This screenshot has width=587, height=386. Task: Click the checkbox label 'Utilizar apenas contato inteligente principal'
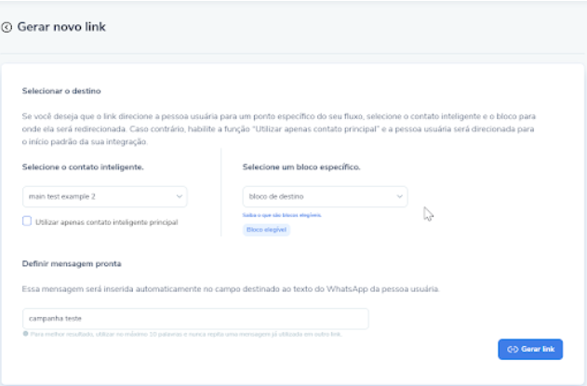point(106,222)
